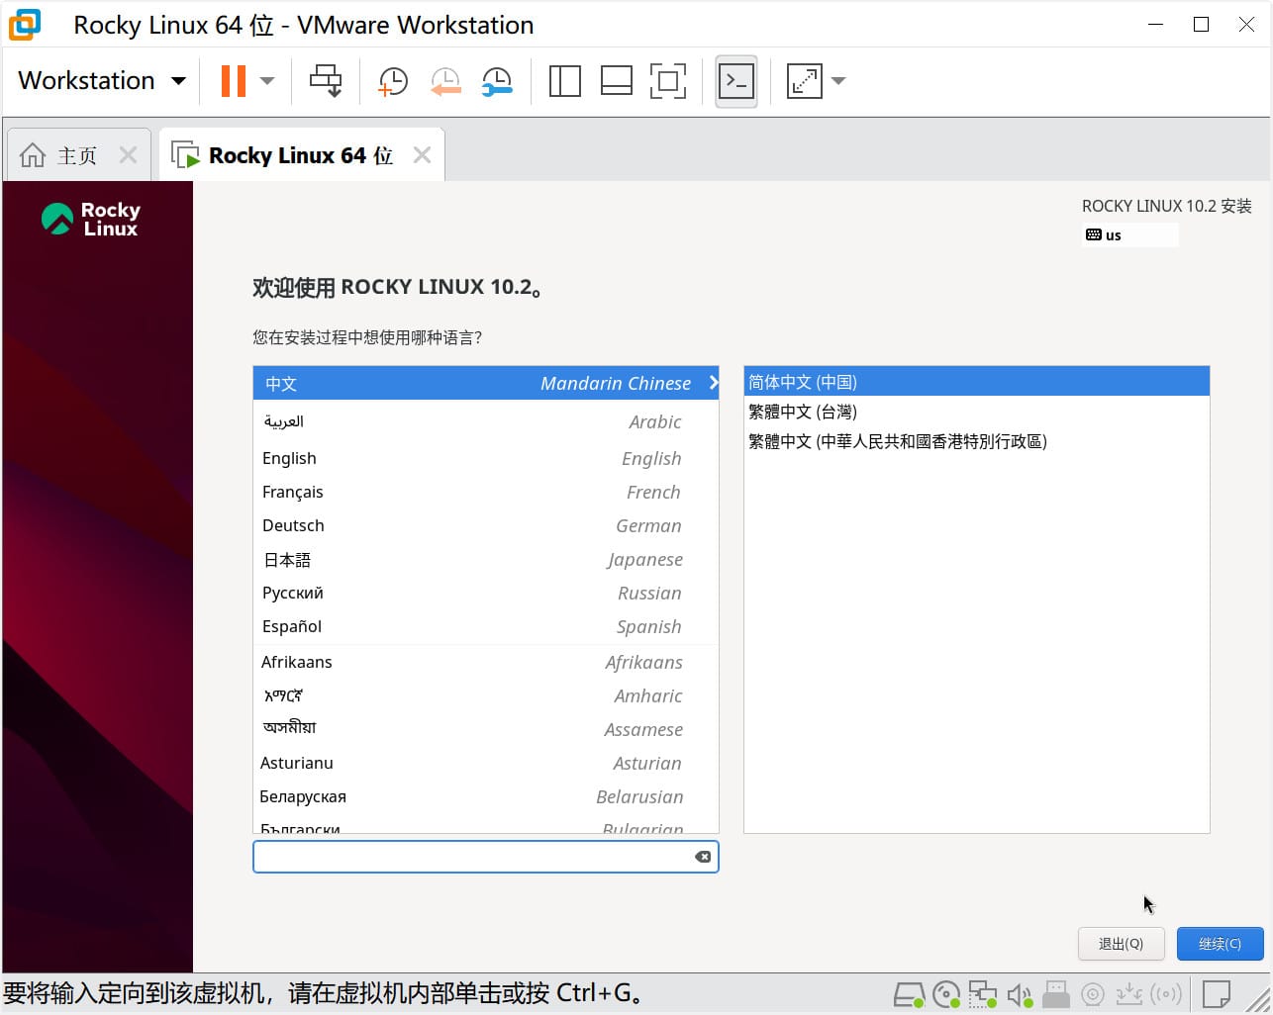Pause the virtual machine with the orange button

tap(234, 81)
